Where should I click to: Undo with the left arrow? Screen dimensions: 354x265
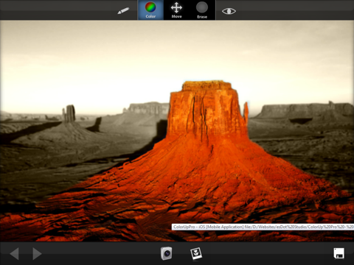(15, 253)
